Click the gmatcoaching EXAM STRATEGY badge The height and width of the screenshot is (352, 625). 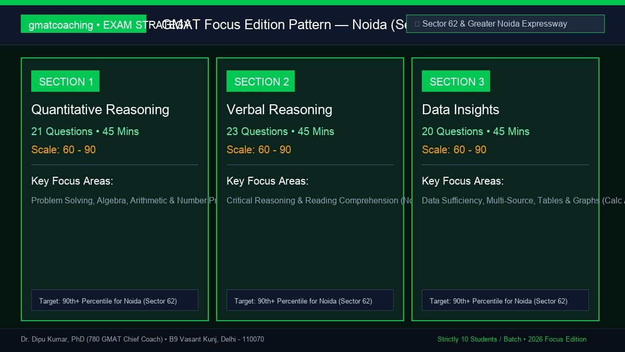point(83,24)
